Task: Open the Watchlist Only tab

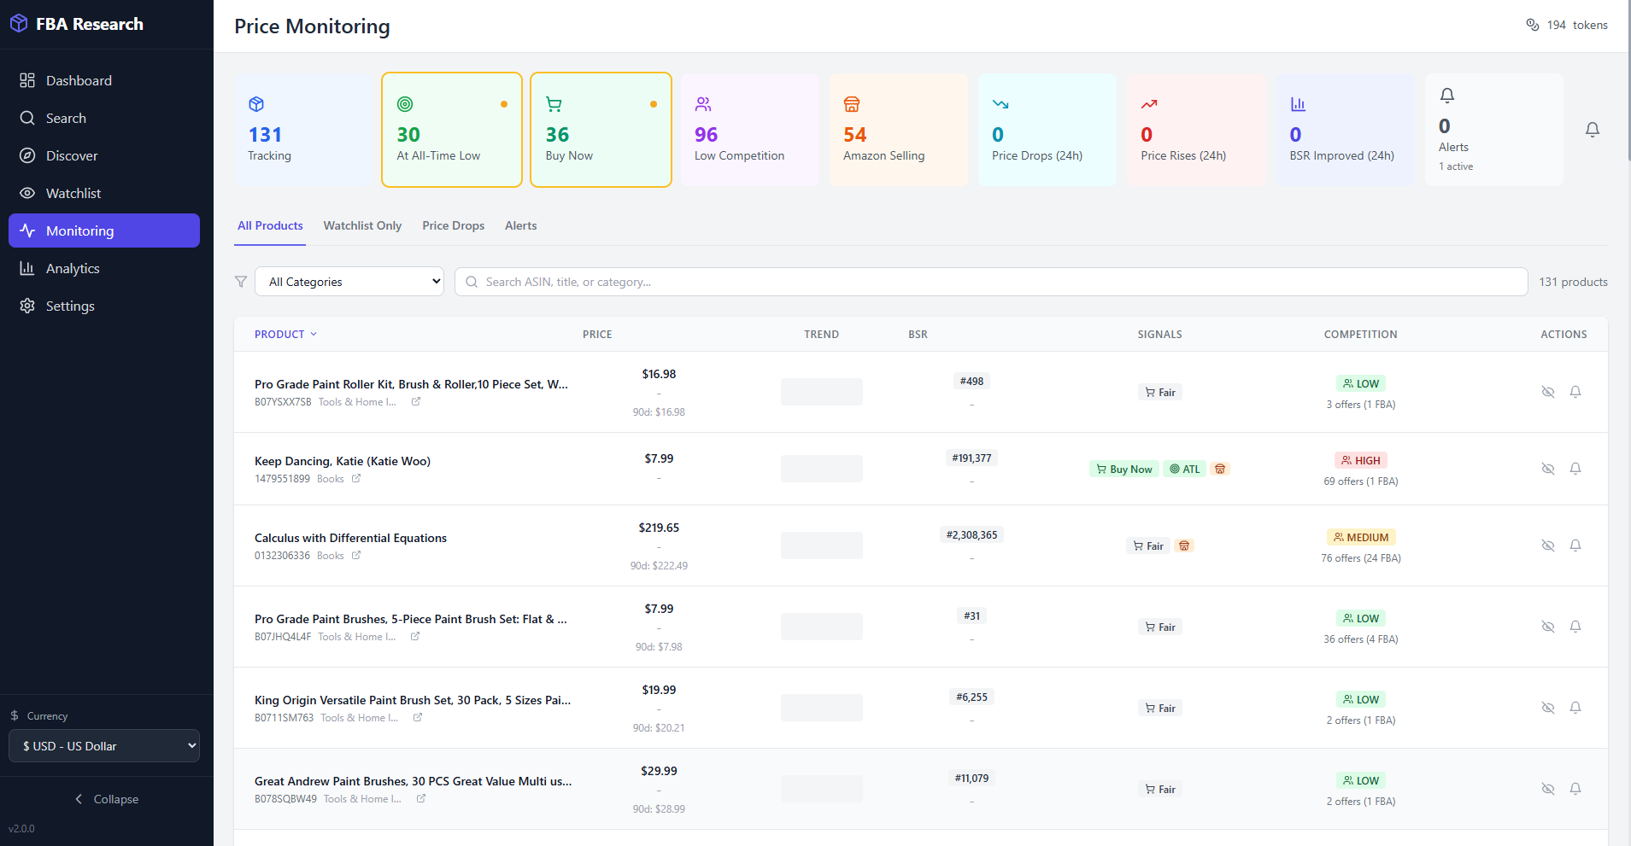Action: tap(362, 226)
